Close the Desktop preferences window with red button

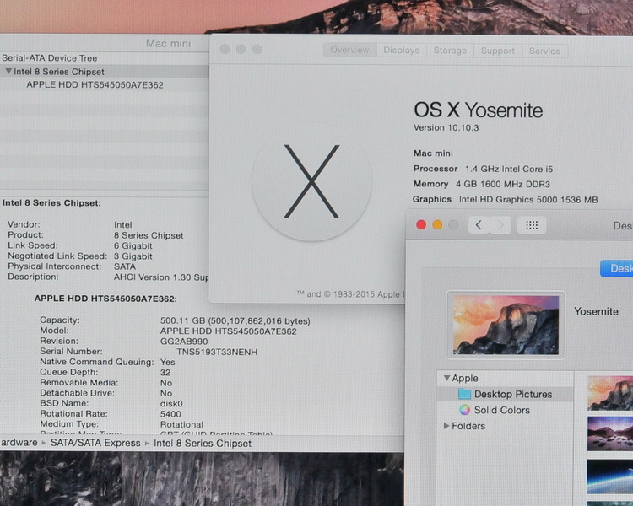(x=421, y=225)
